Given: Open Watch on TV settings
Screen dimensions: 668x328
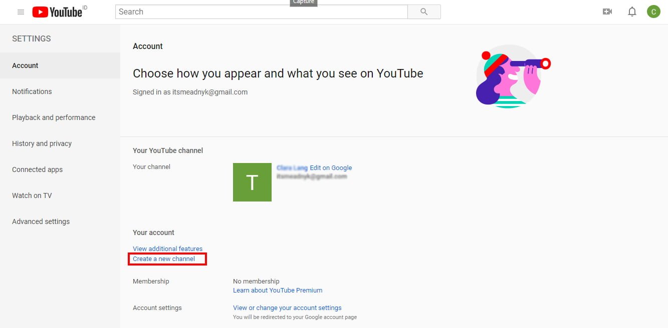Looking at the screenshot, I should click(x=32, y=195).
